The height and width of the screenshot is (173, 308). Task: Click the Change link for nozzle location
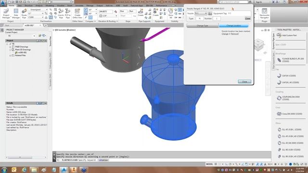[225, 34]
